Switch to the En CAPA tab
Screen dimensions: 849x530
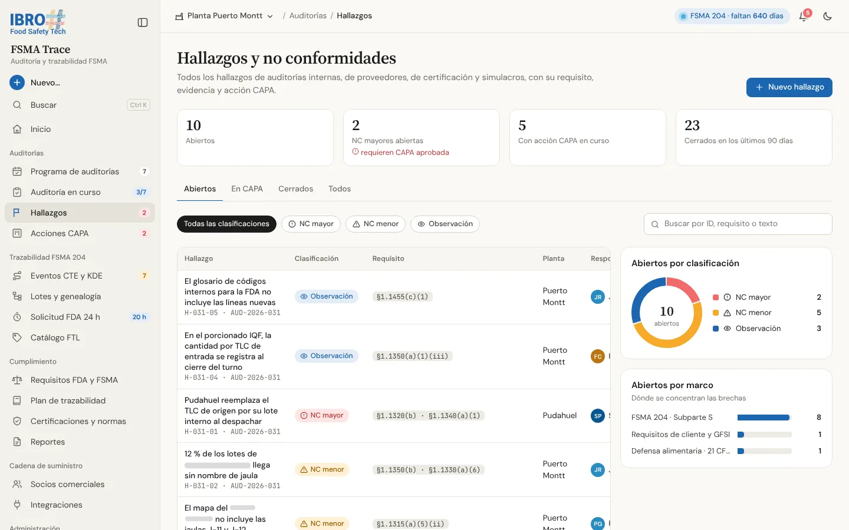click(247, 189)
